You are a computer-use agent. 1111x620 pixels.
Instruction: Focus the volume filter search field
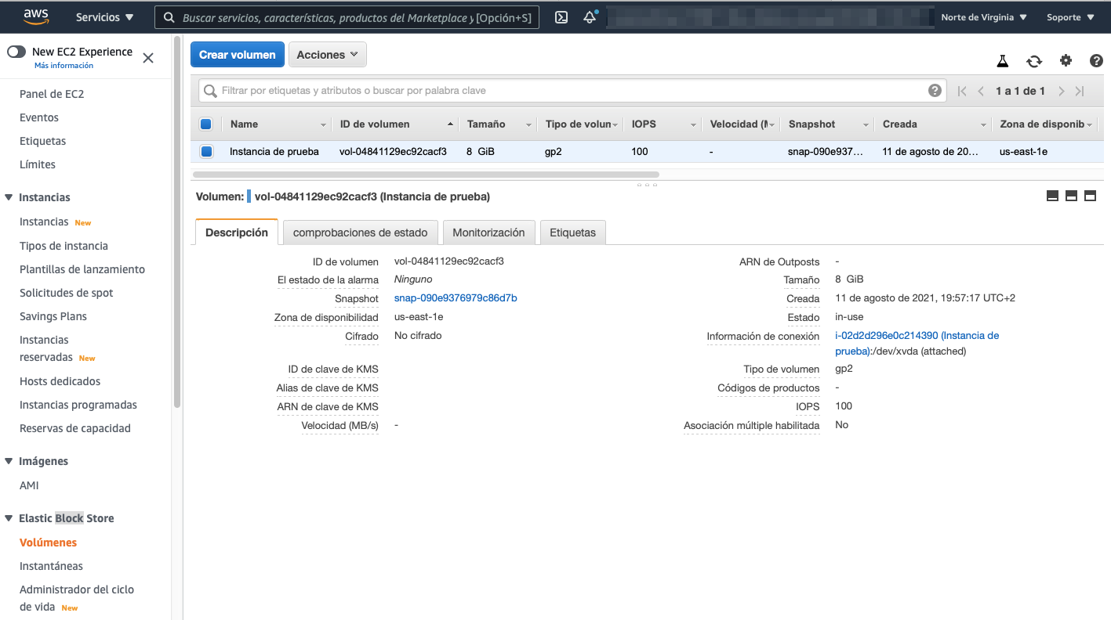coord(572,91)
